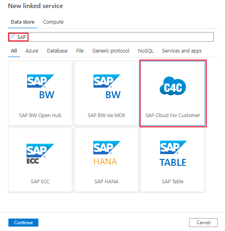Select the SAP TABLE logo
The image size is (225, 231).
coord(173,153)
